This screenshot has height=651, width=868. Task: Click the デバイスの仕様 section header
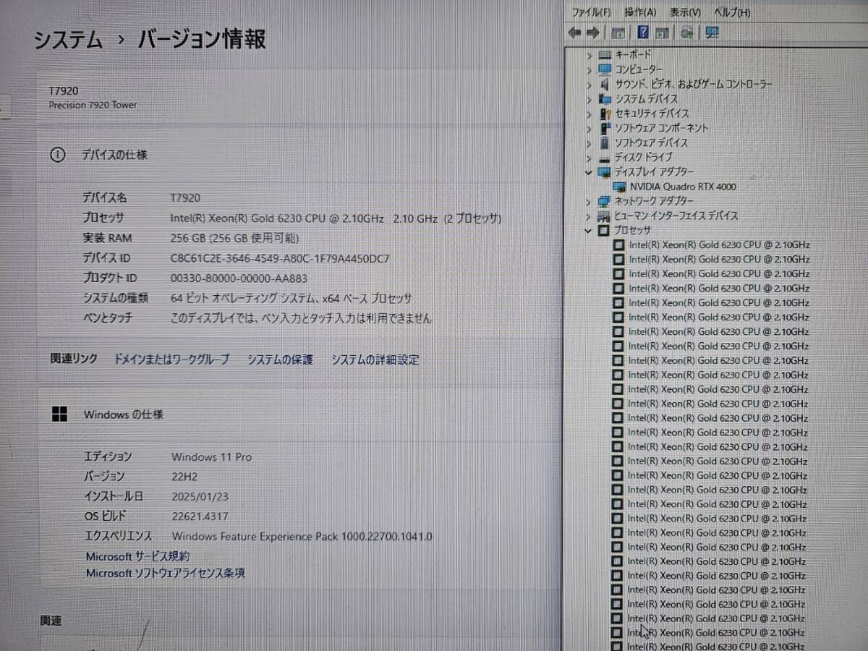click(114, 155)
